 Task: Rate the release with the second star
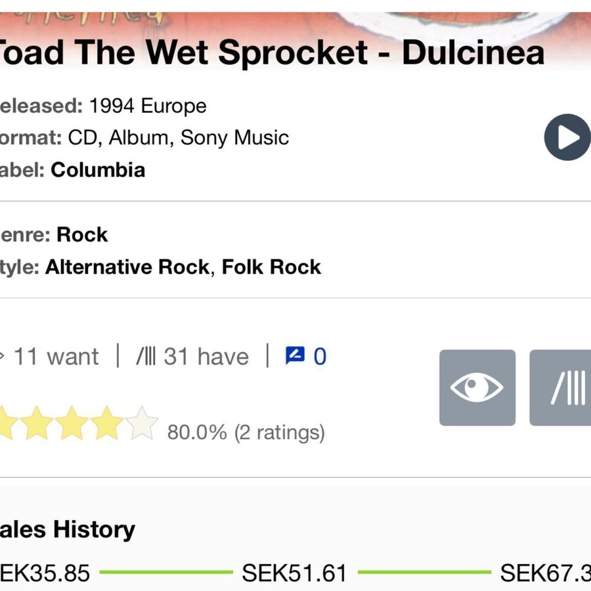37,424
